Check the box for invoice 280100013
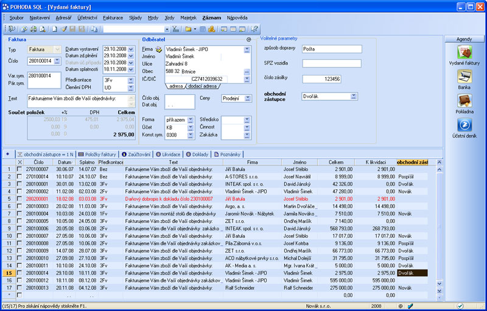The height and width of the screenshot is (311, 487). point(19,288)
